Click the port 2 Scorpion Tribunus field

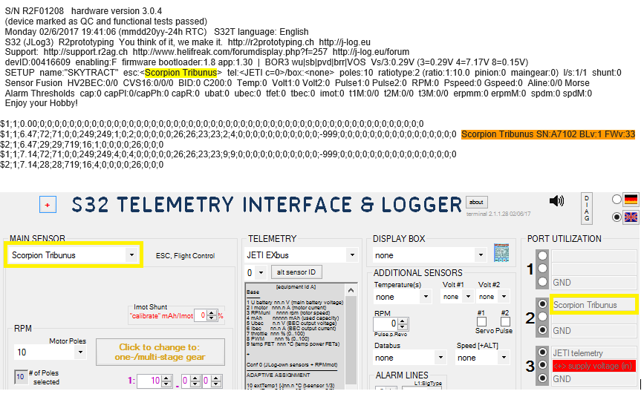pos(593,305)
